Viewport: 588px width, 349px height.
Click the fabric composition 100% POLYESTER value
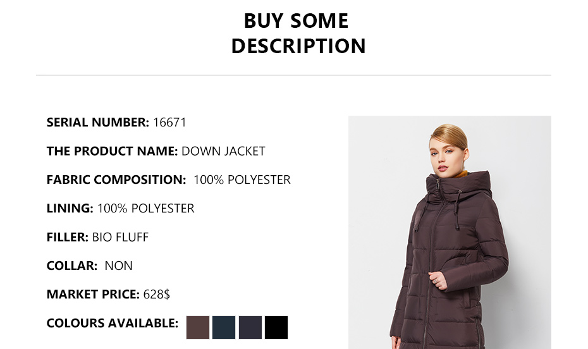242,180
